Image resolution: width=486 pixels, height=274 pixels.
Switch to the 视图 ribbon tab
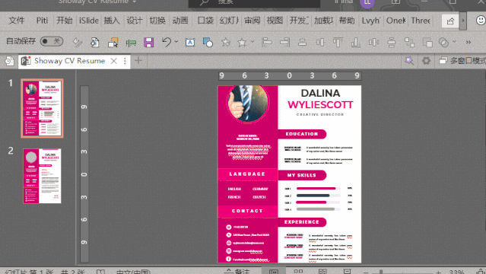click(x=275, y=21)
